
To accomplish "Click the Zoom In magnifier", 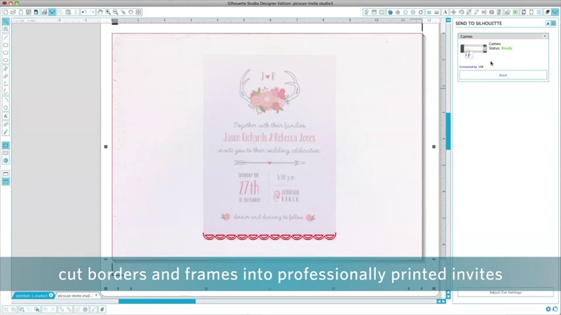I will pyautogui.click(x=108, y=12).
